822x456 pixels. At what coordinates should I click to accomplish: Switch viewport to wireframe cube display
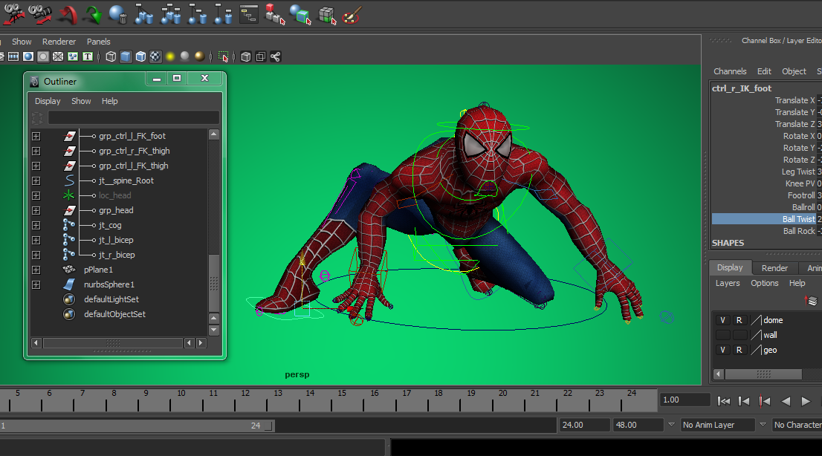pyautogui.click(x=111, y=56)
